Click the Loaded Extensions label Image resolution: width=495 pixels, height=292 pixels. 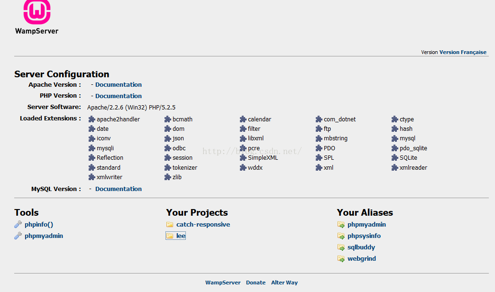[x=50, y=119]
